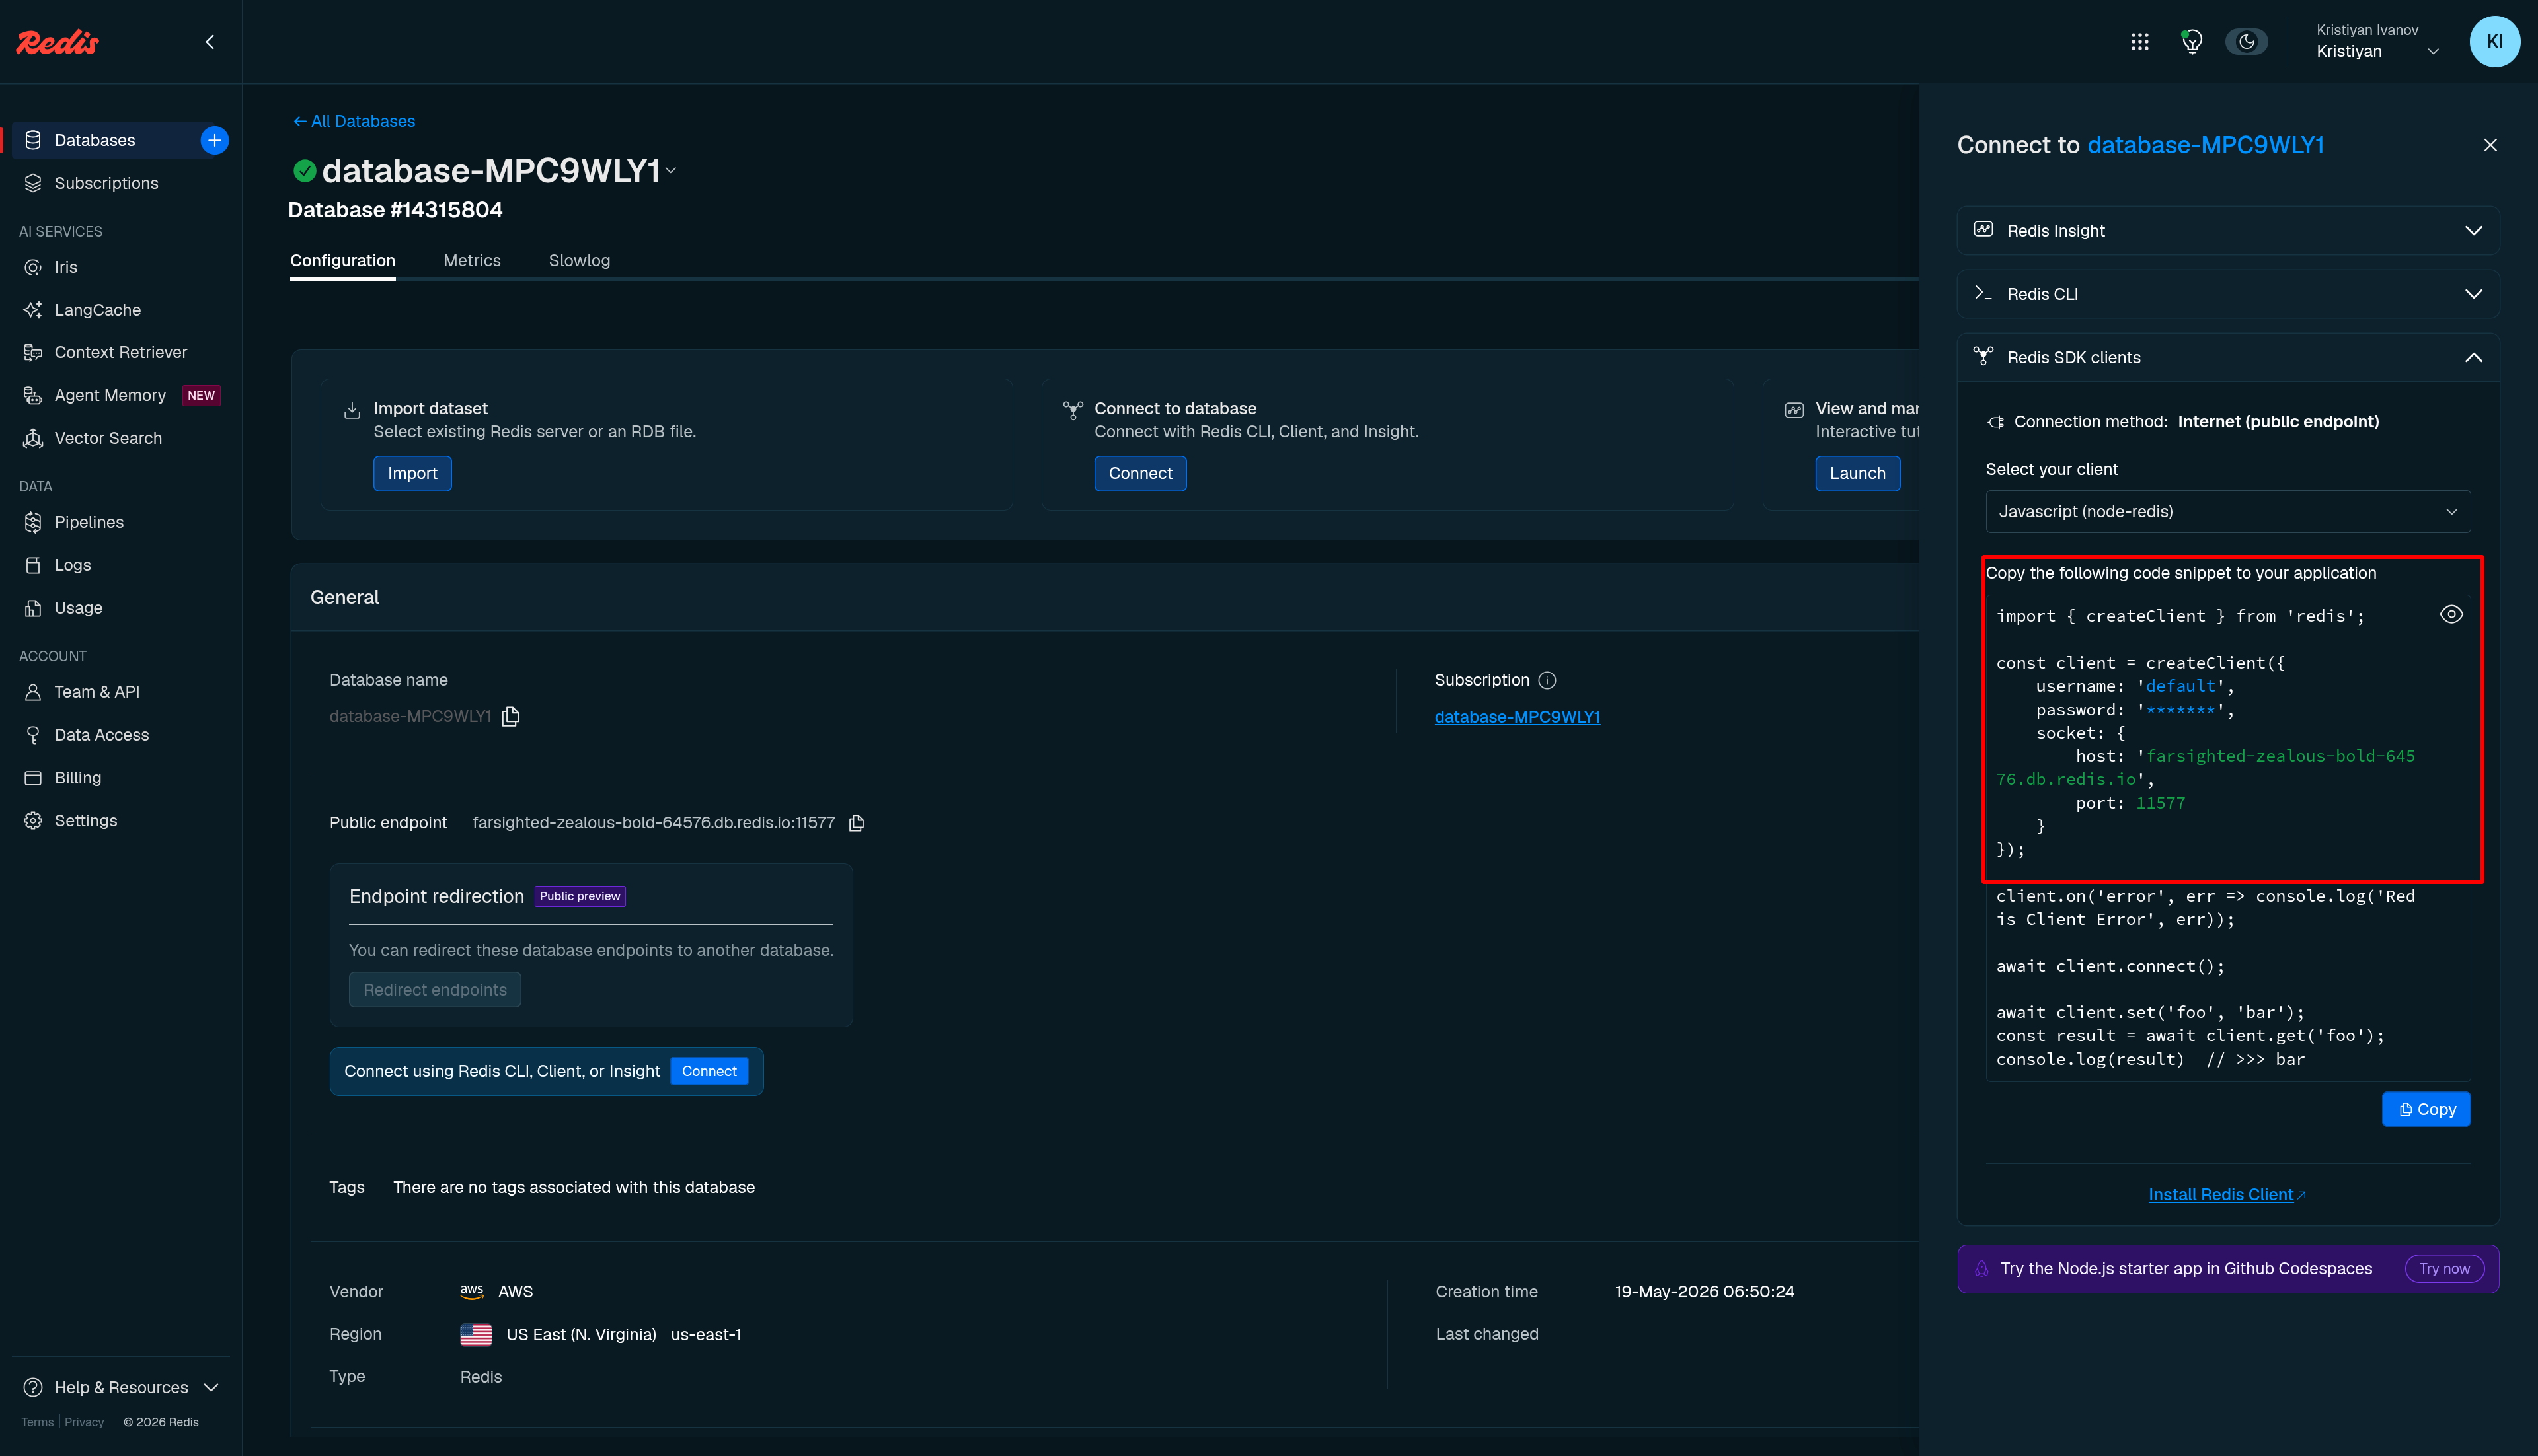
Task: Open Iris AI service
Action: (x=66, y=267)
